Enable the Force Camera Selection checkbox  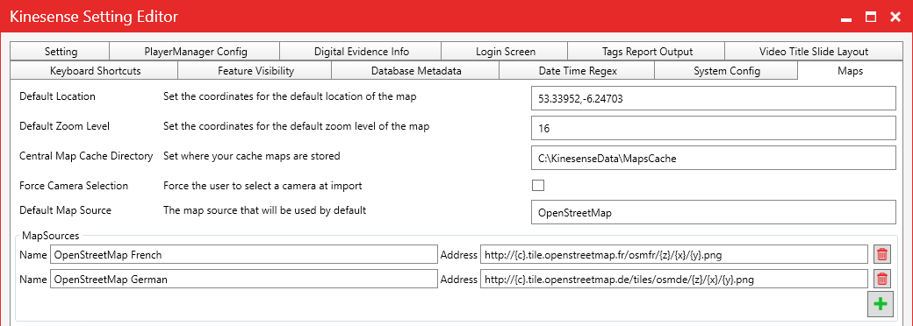pyautogui.click(x=538, y=186)
